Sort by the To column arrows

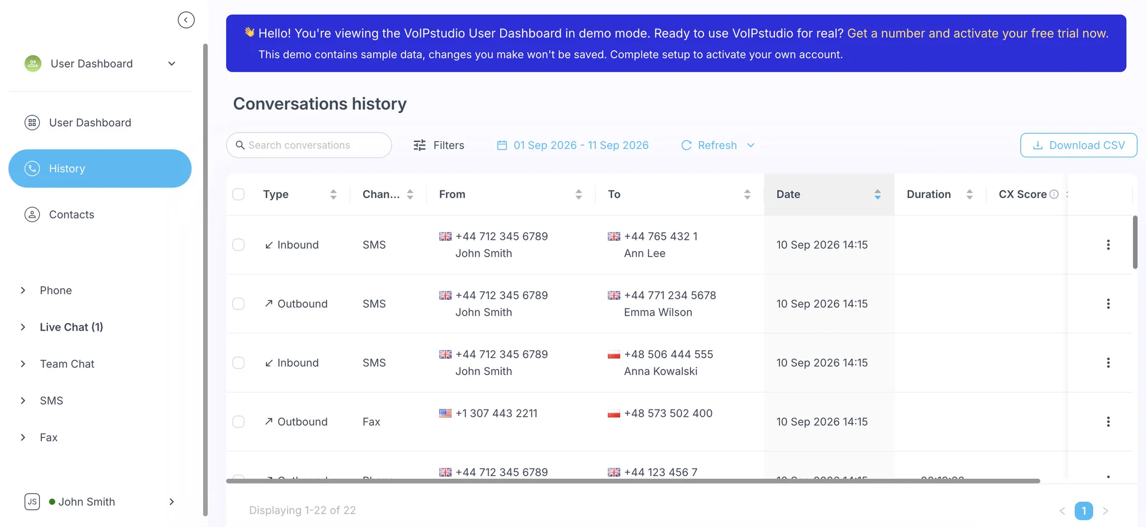[x=747, y=194]
